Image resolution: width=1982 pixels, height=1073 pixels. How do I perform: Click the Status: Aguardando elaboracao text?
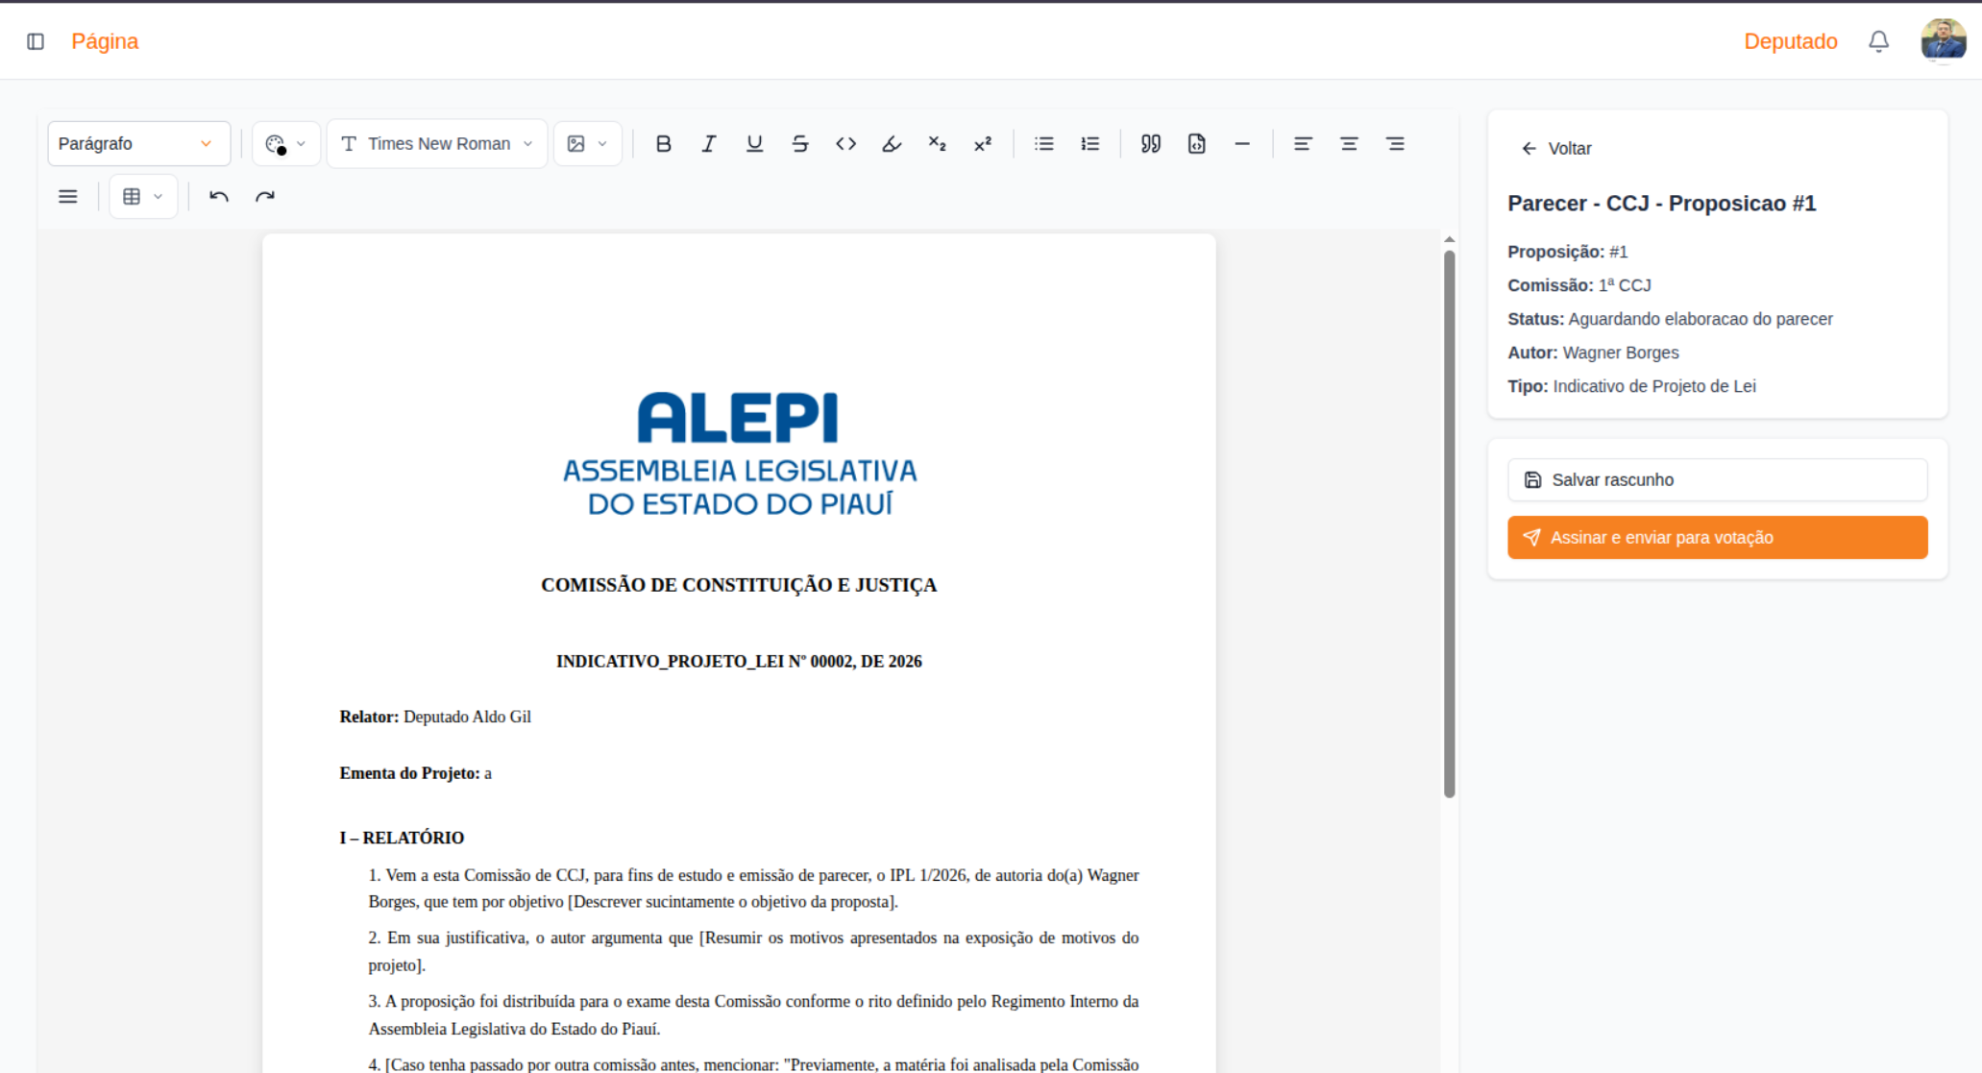click(1670, 319)
